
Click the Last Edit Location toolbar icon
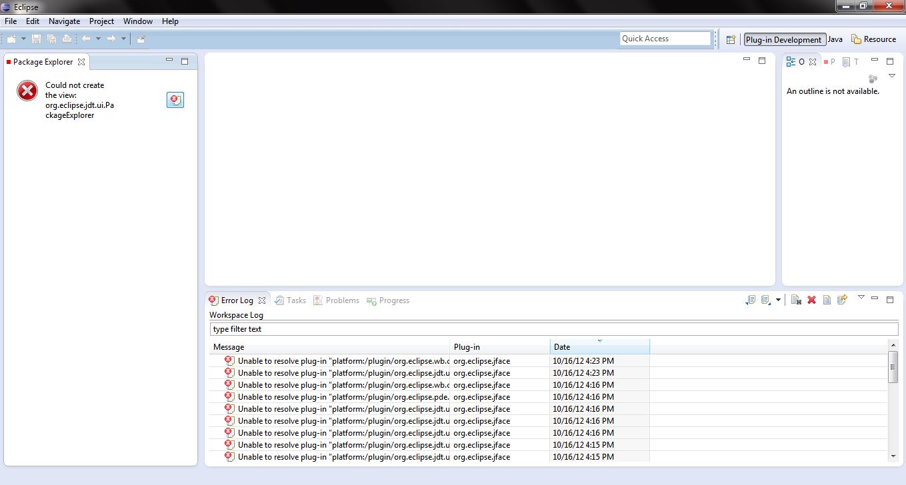(x=141, y=39)
